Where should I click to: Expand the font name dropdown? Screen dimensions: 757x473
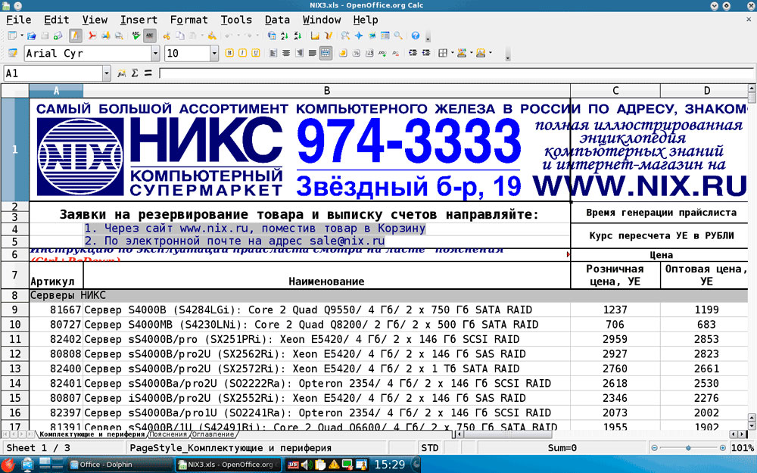point(155,53)
